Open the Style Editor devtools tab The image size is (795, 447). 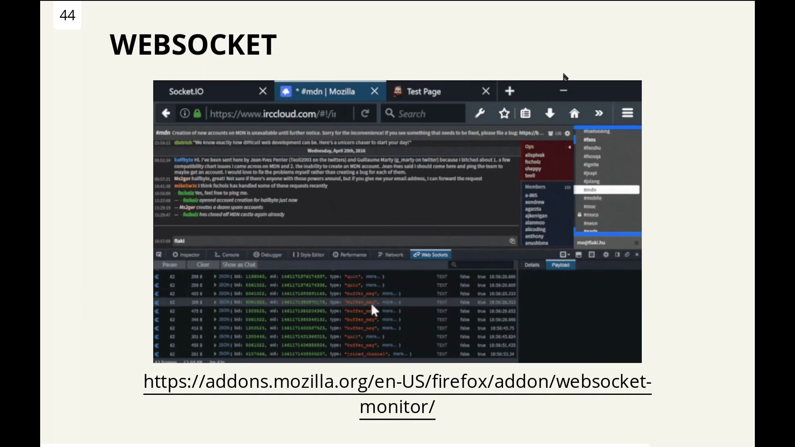pyautogui.click(x=308, y=255)
